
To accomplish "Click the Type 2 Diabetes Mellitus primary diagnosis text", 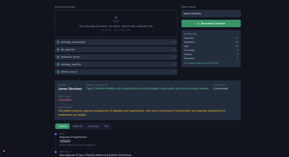I will (x=147, y=88).
